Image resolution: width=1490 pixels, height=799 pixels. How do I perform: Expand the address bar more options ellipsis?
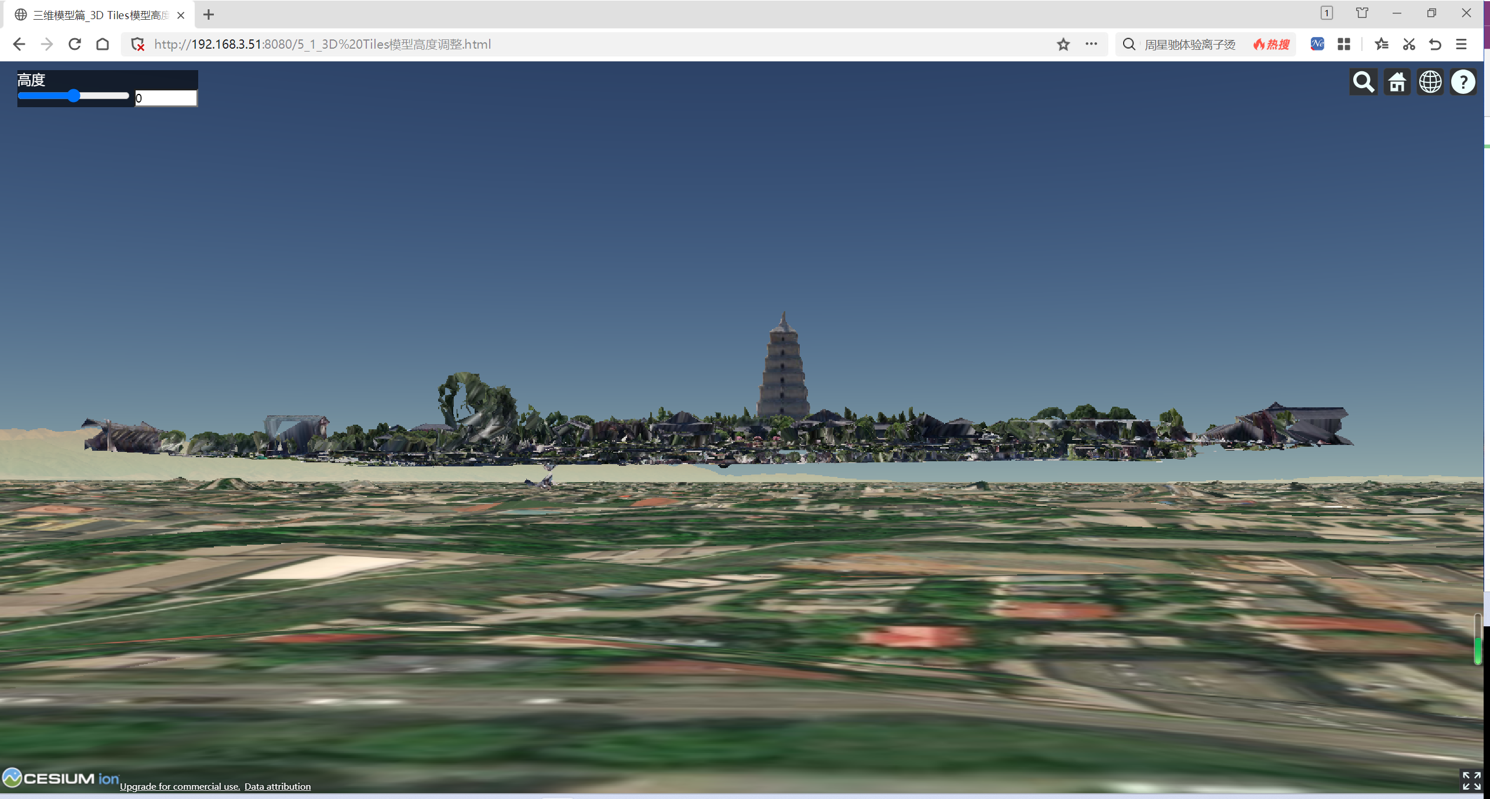pos(1091,45)
